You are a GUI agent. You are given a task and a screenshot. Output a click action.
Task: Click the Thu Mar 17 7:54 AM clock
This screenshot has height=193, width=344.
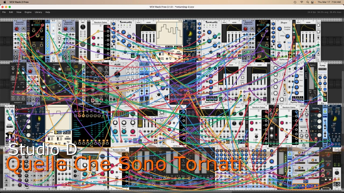[329, 2]
